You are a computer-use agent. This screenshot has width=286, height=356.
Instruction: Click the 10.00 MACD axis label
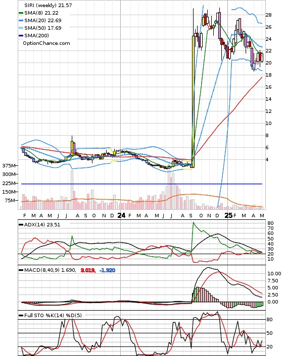(274, 274)
